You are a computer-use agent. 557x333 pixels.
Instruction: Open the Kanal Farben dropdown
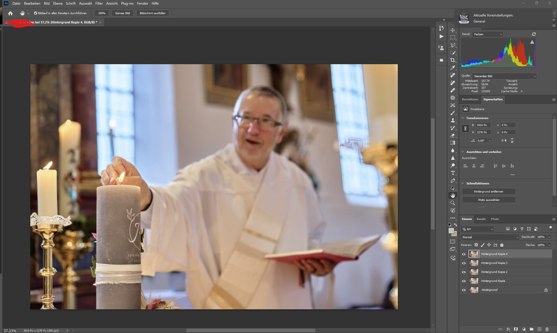click(487, 34)
